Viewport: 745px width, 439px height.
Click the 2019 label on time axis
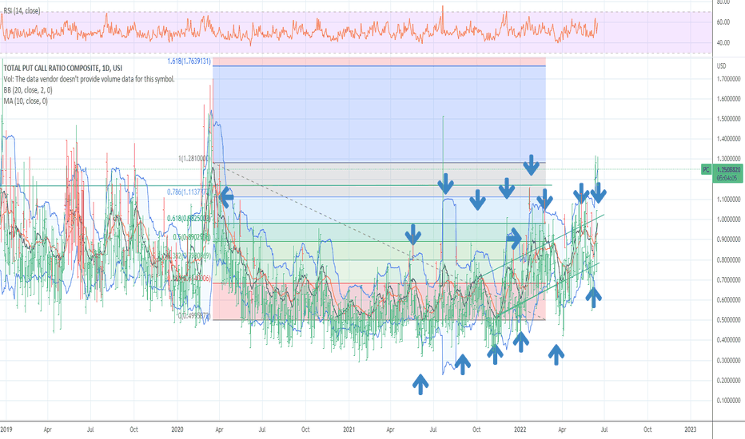[6, 429]
